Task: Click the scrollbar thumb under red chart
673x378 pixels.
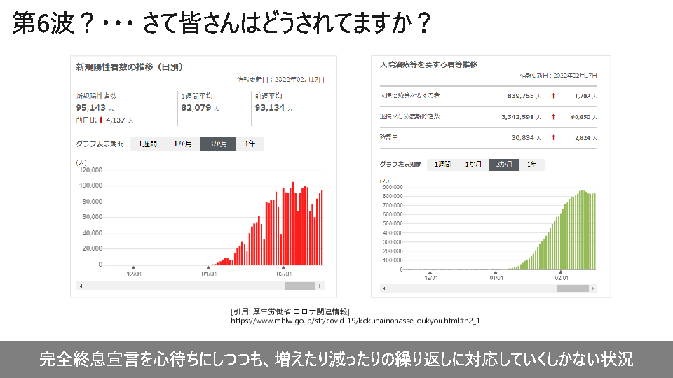Action: [299, 286]
